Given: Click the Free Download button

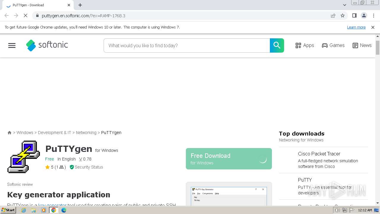Looking at the screenshot, I should [x=229, y=159].
